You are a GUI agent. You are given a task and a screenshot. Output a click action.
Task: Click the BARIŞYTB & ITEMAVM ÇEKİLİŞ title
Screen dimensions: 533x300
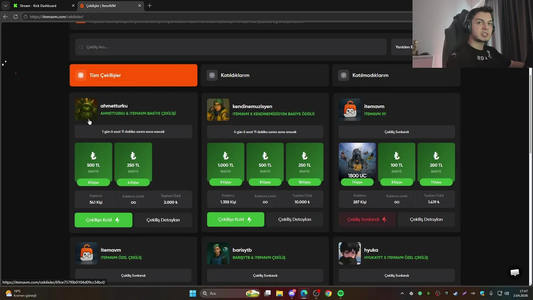[x=259, y=257]
